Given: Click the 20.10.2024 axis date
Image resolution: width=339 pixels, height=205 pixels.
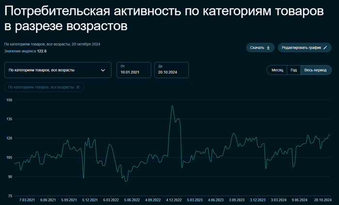Looking at the screenshot, I should (323, 200).
